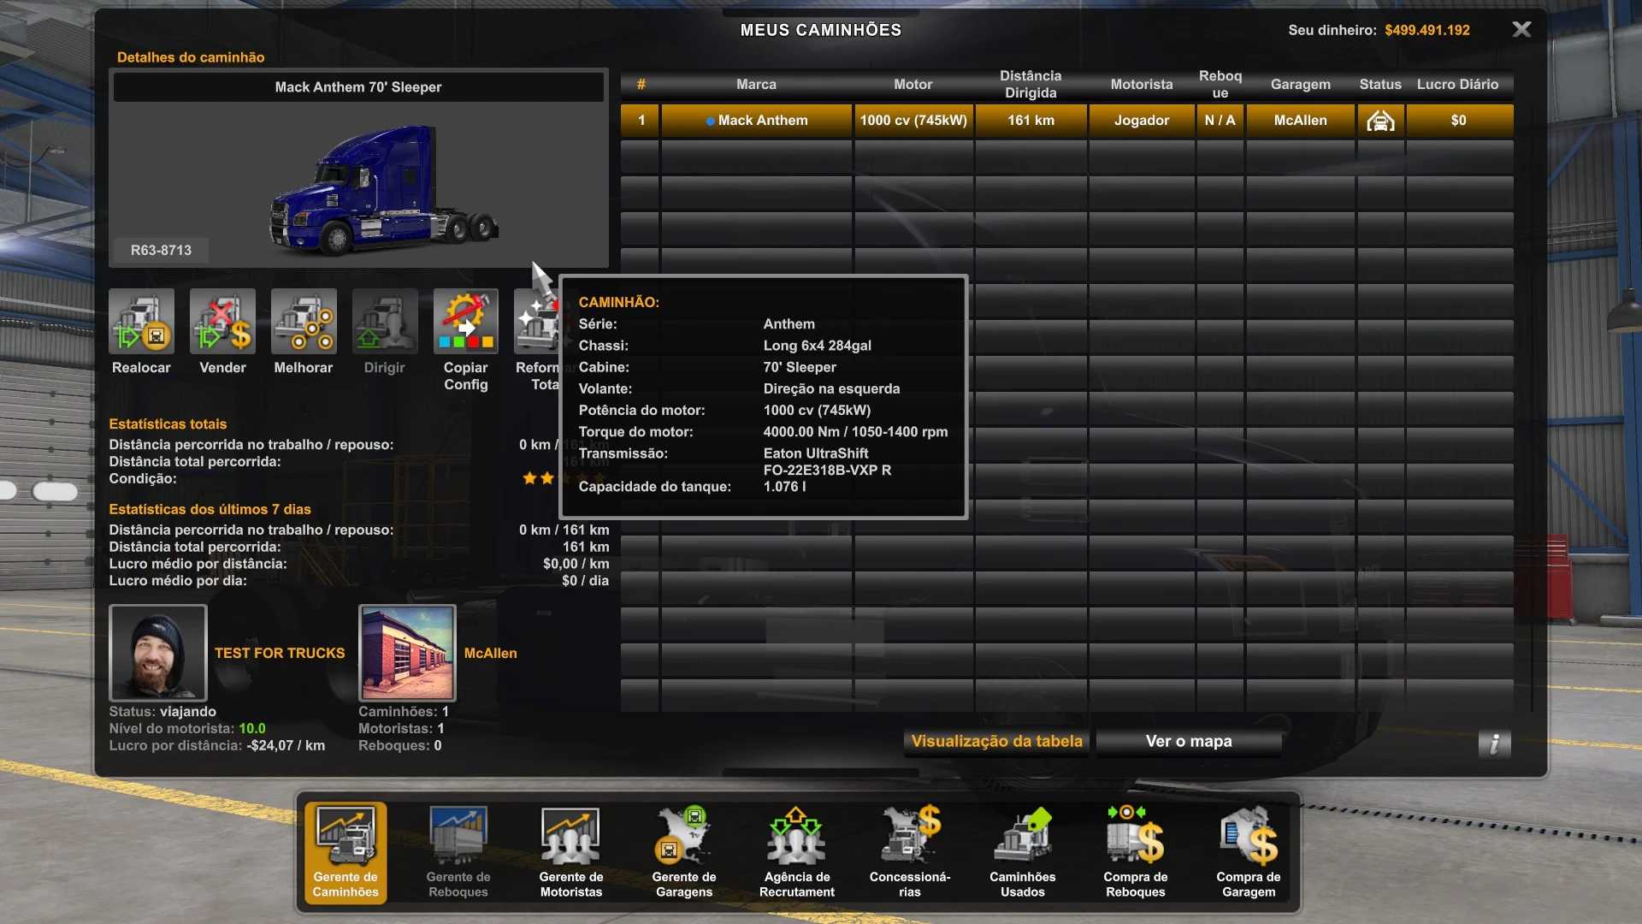Click the McAllen garage thumbnail

click(407, 653)
